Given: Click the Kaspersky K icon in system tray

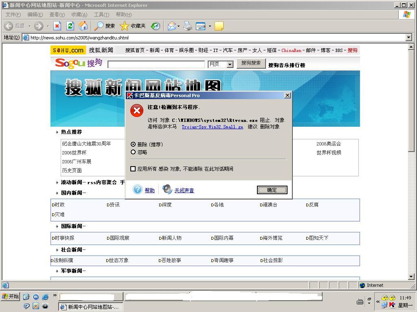Looking at the screenshot, I should coord(392,305).
